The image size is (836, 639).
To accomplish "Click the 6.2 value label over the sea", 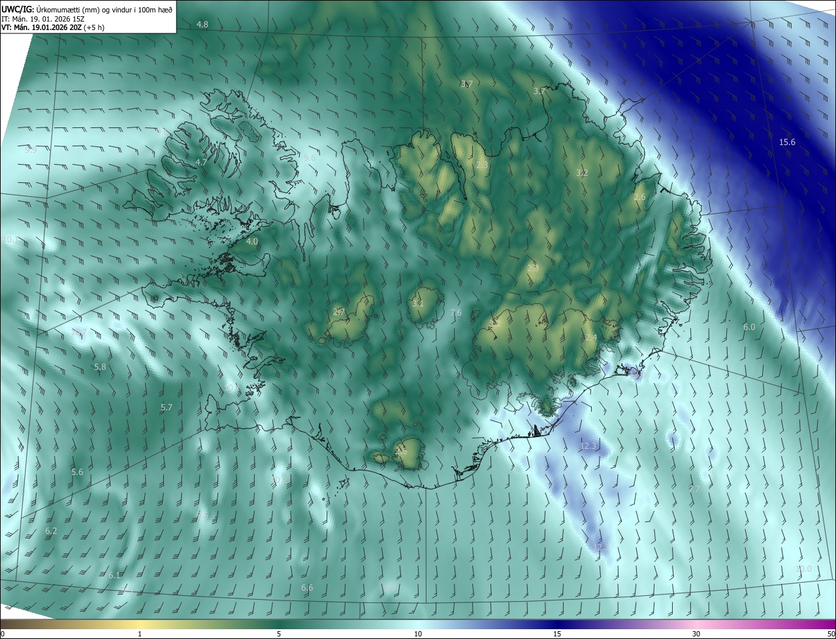I will coord(51,531).
